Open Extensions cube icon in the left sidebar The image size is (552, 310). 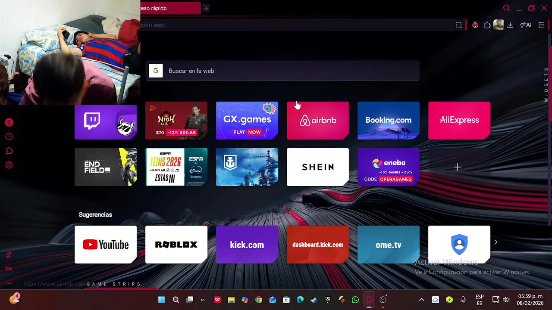(x=9, y=151)
